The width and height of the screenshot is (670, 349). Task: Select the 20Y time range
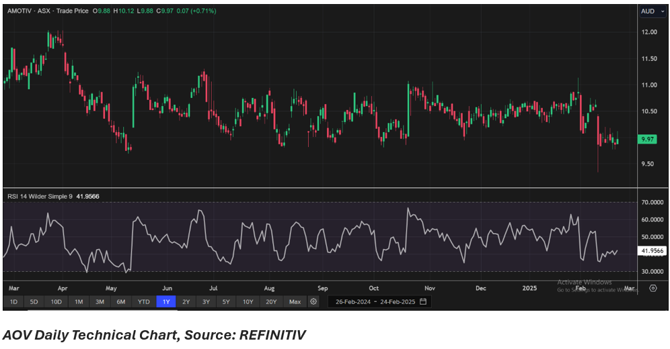click(x=271, y=302)
